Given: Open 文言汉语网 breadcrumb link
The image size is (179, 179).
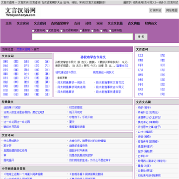Looking at the screenshot, I should (23, 49).
